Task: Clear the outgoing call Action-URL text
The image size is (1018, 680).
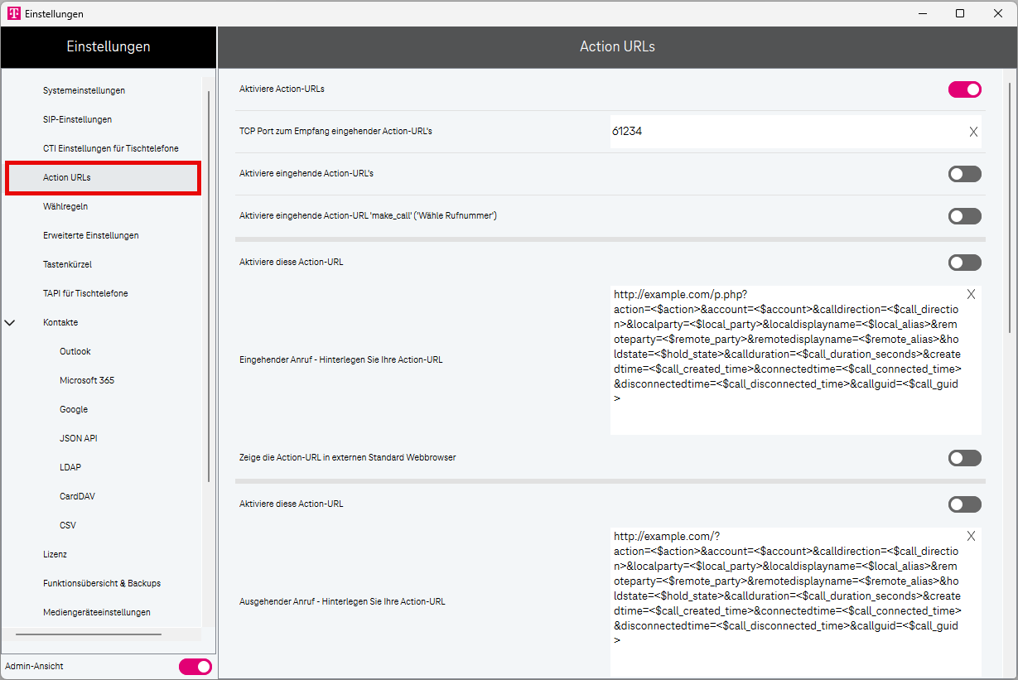Action: pyautogui.click(x=971, y=536)
